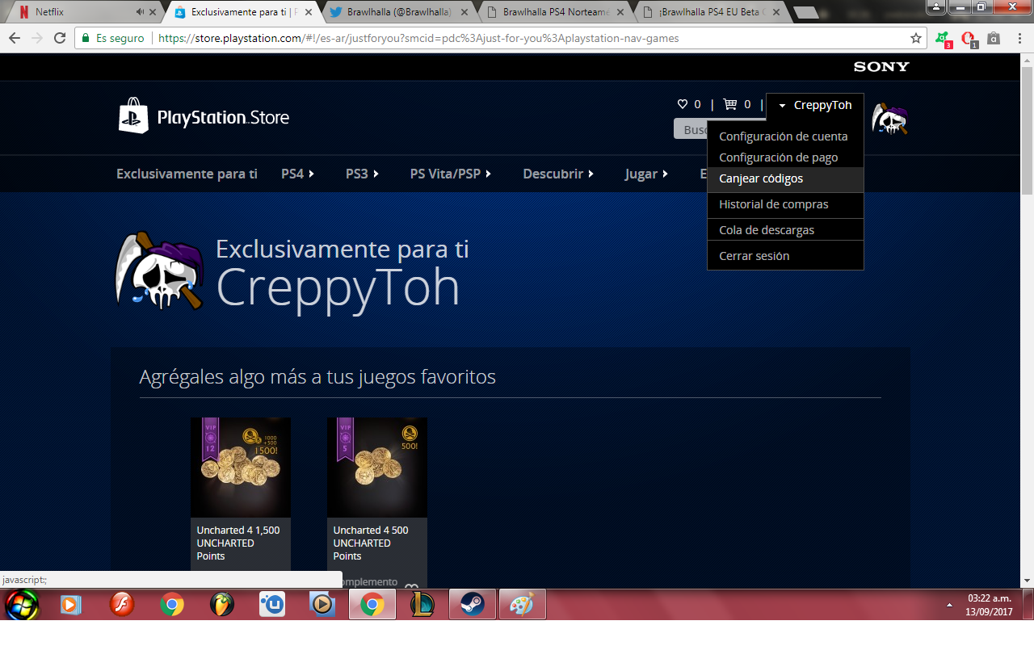The height and width of the screenshot is (667, 1034).
Task: Expand the PS4 navigation dropdown
Action: point(298,174)
